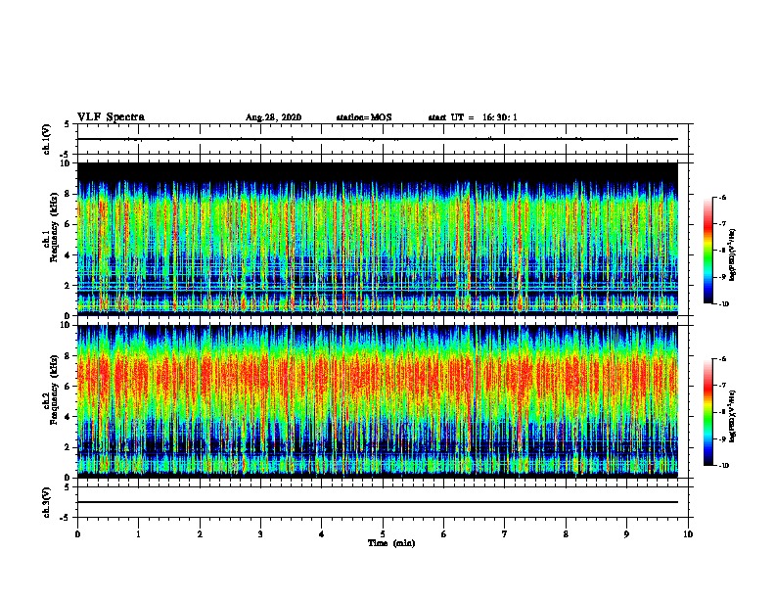
Task: Click the ch.2 frequency tick label '4'
Action: [x=68, y=417]
